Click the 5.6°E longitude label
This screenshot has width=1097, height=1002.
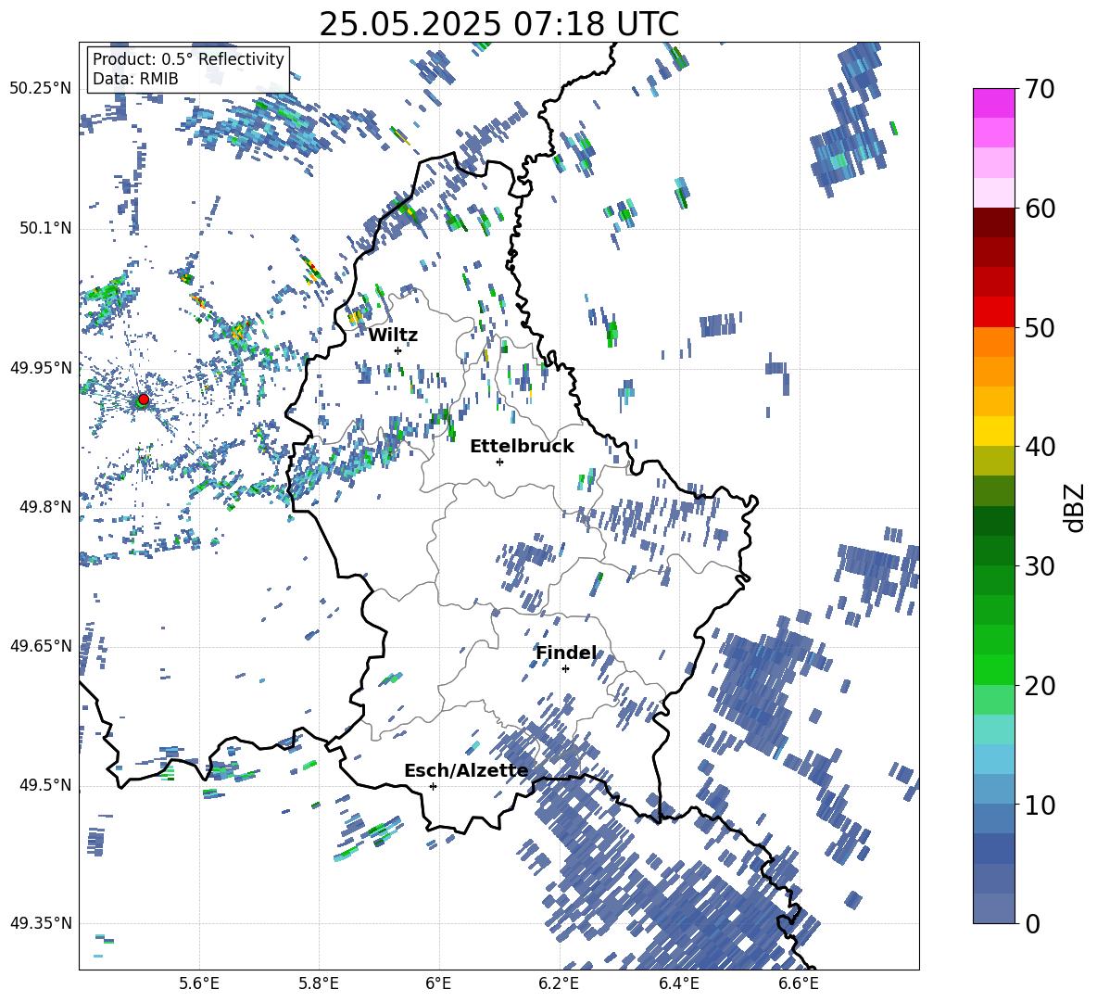pos(199,983)
